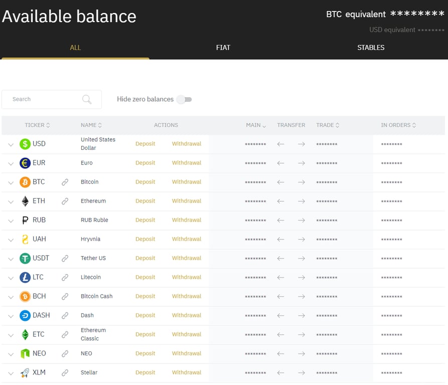Click the Bitcoin coin icon

click(25, 182)
